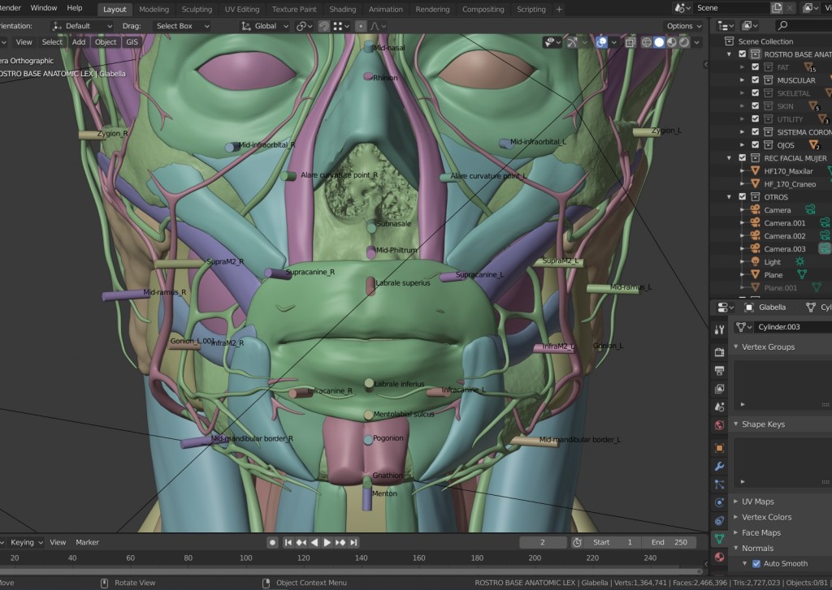
Task: Enable snapping with the magnet icon
Action: (323, 26)
